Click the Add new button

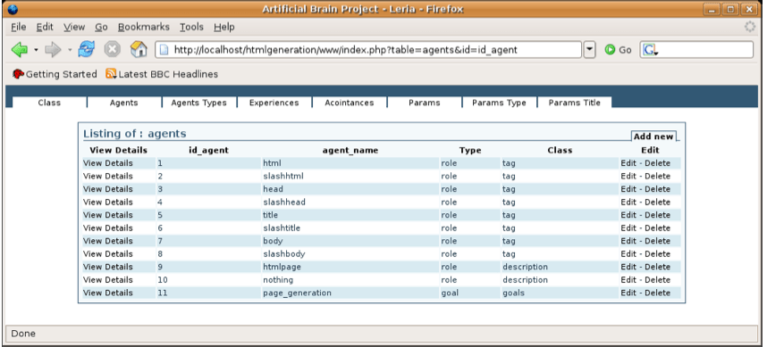point(653,136)
